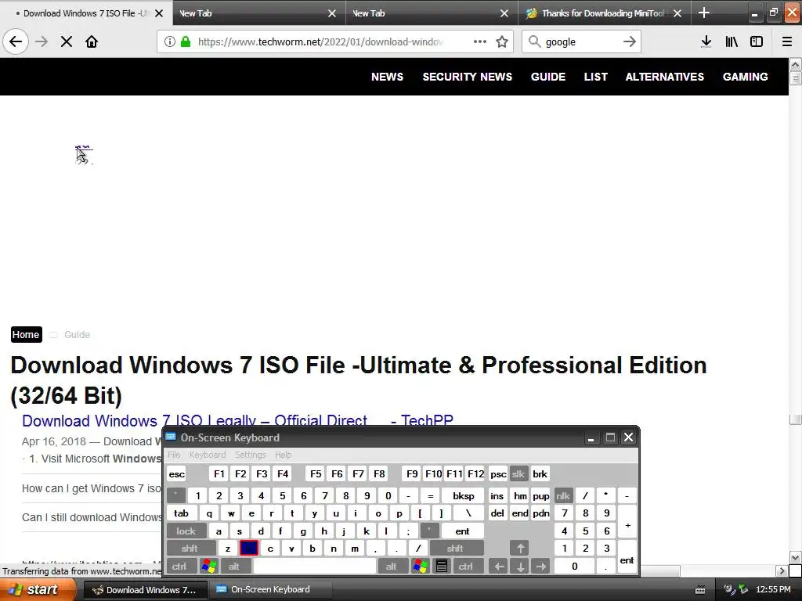
Task: Click the right Windows logo key on keyboard
Action: [x=421, y=567]
